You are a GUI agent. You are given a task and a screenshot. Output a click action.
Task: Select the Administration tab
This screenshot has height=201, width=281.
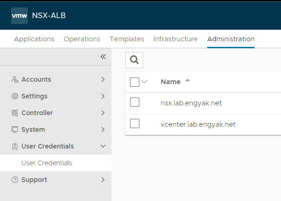pyautogui.click(x=231, y=39)
